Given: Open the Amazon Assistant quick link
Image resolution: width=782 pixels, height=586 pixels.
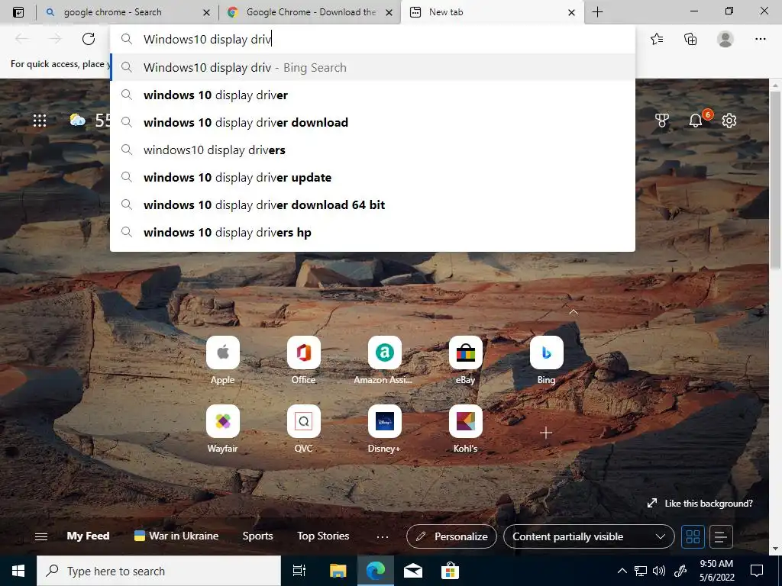Looking at the screenshot, I should click(x=385, y=353).
